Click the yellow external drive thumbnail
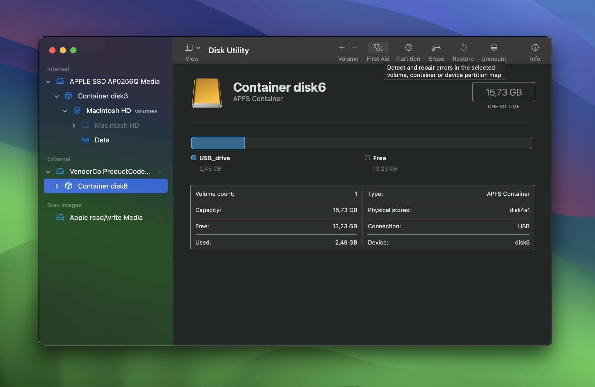 pos(207,93)
